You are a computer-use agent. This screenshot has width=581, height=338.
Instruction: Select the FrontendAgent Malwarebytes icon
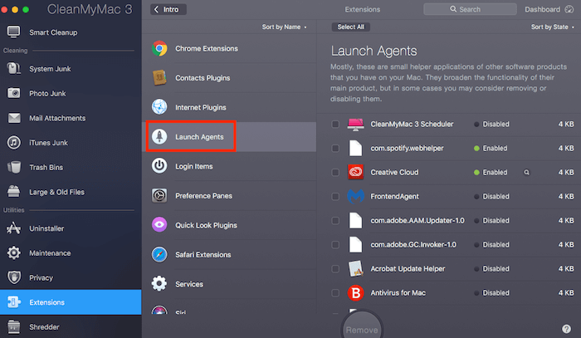click(x=355, y=196)
